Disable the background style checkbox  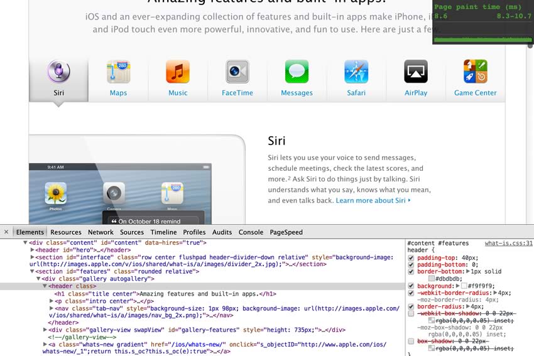click(x=411, y=286)
